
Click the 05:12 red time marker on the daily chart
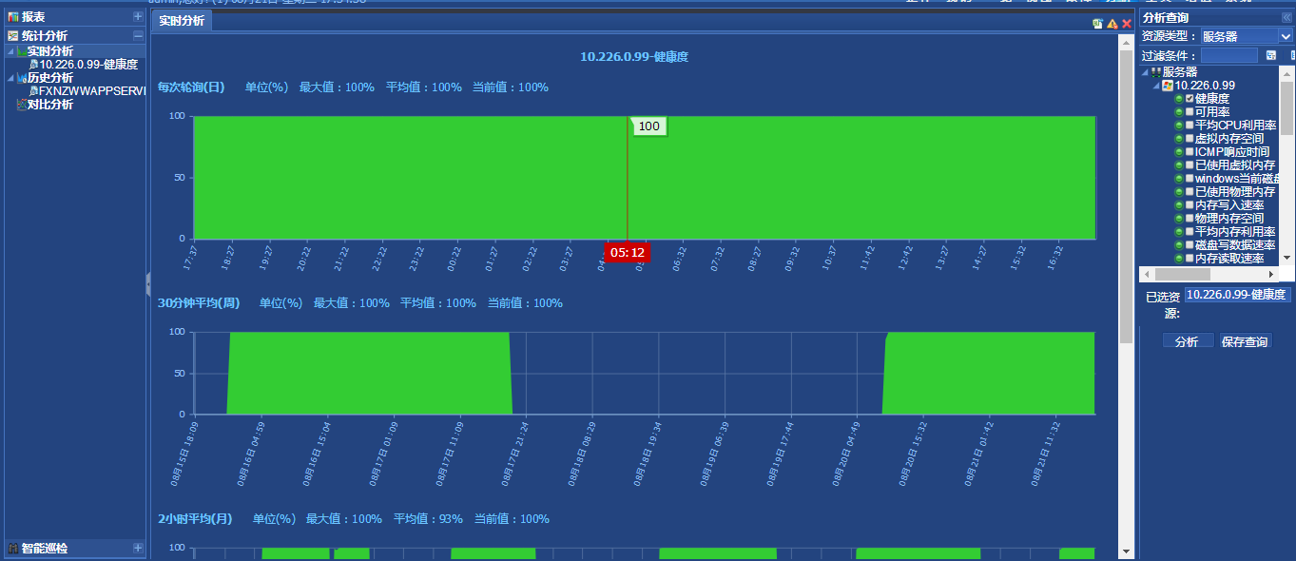[x=628, y=252]
